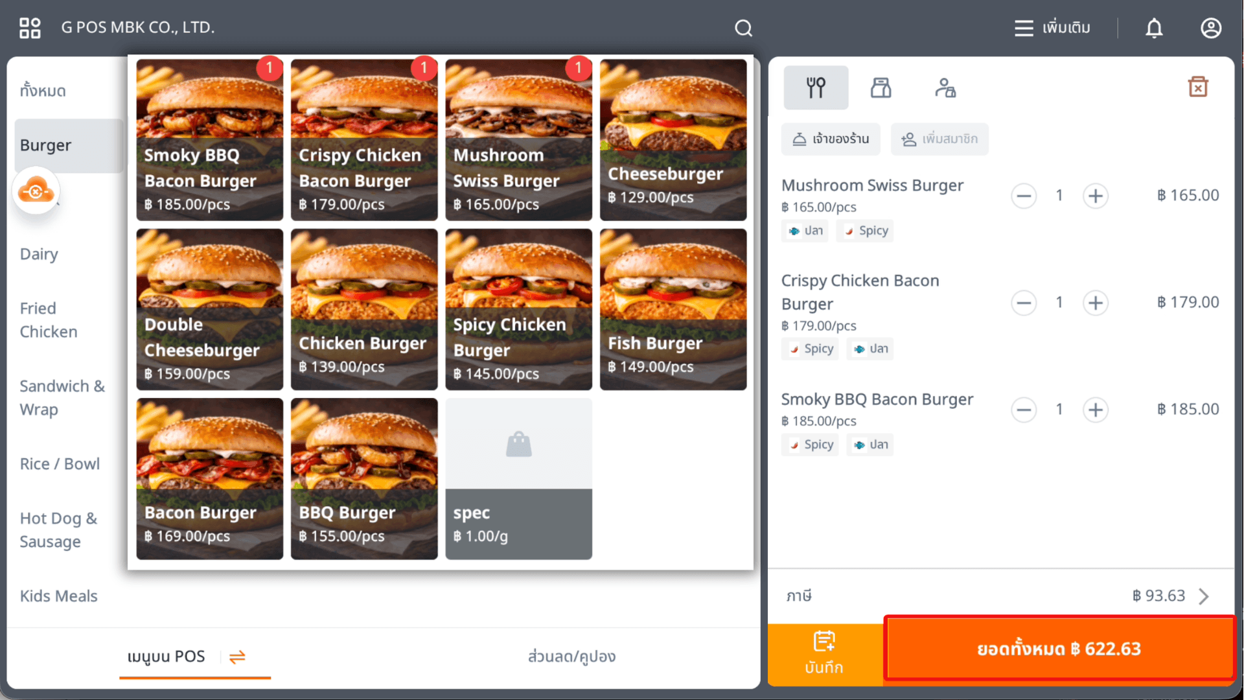
Task: Tap the orange cloud sync floating icon
Action: coord(36,191)
